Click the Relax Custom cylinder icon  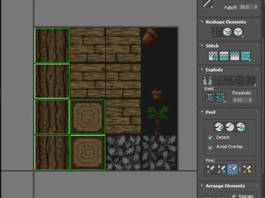point(239,32)
